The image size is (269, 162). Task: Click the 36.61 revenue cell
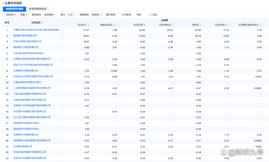[86, 36]
